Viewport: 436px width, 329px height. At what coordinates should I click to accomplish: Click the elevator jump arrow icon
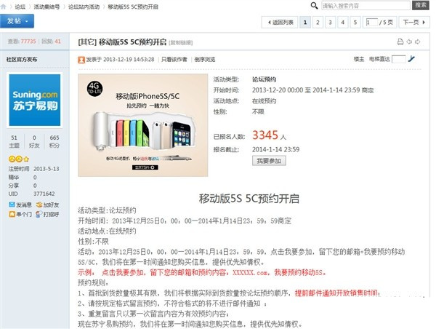coord(411,59)
